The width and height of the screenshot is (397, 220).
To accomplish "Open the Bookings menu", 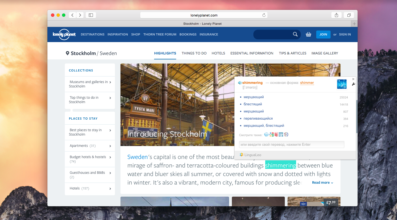I will (188, 34).
